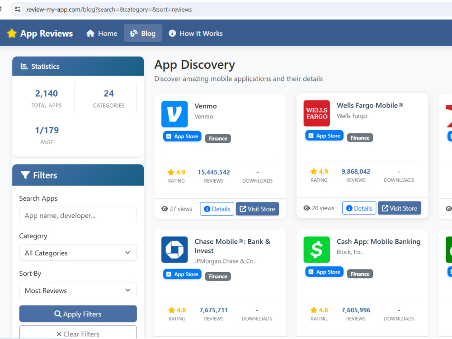This screenshot has width=452, height=339.
Task: Open the All Categories dropdown
Action: 78,253
